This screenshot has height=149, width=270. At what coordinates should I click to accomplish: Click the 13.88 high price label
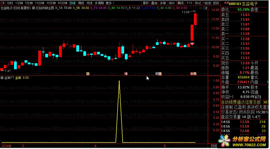(185, 12)
